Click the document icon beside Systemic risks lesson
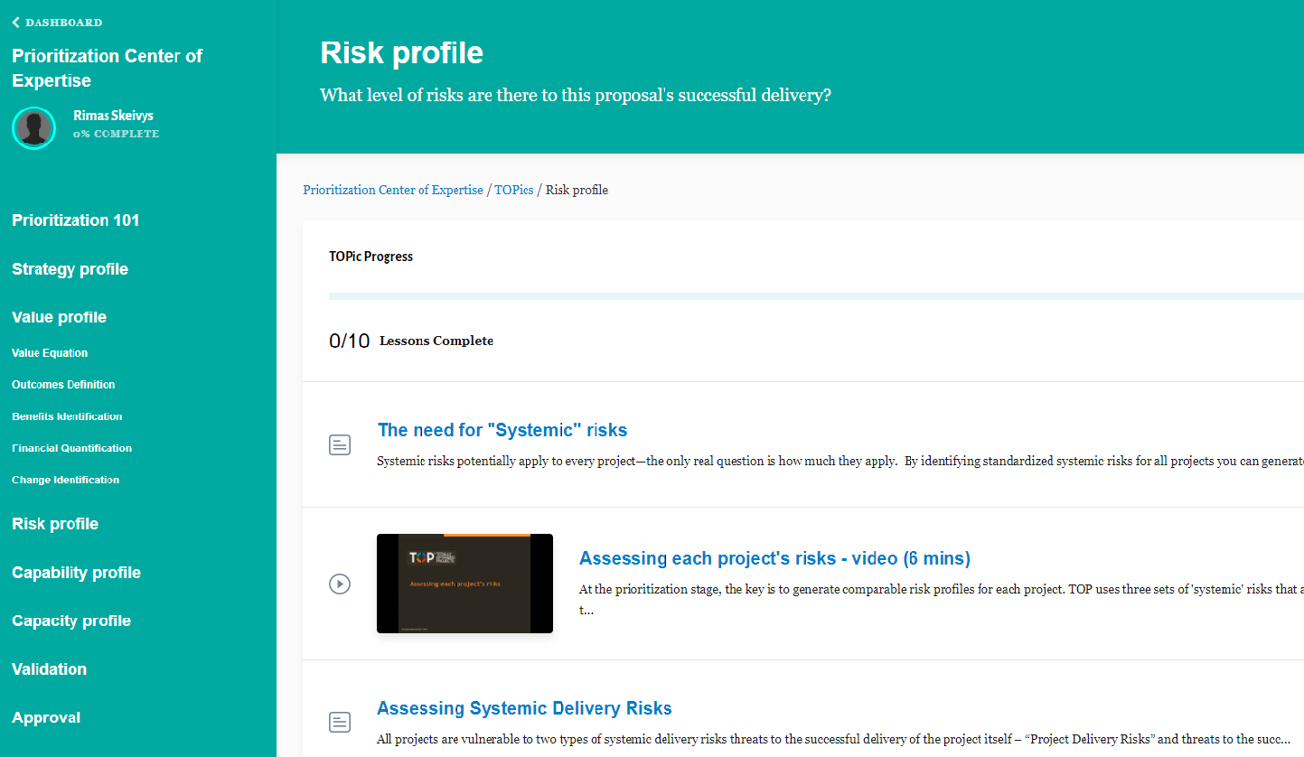Image resolution: width=1304 pixels, height=757 pixels. click(340, 444)
